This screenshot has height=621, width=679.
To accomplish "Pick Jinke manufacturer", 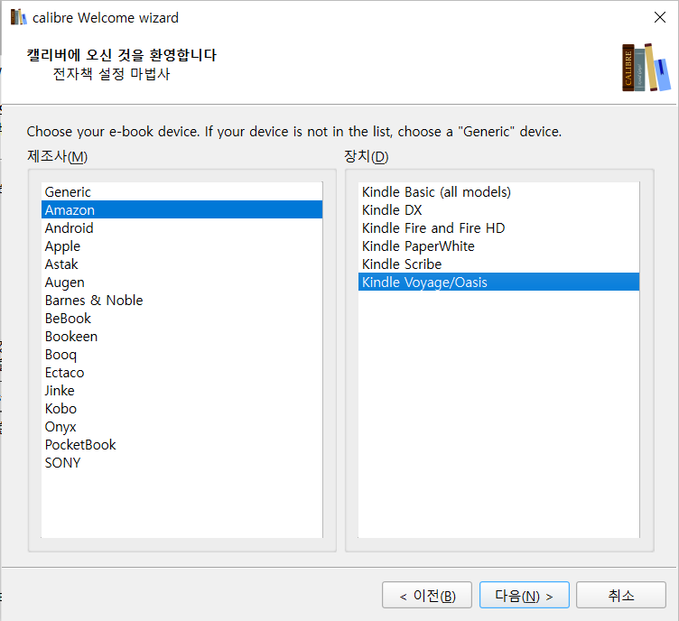I will pos(181,390).
